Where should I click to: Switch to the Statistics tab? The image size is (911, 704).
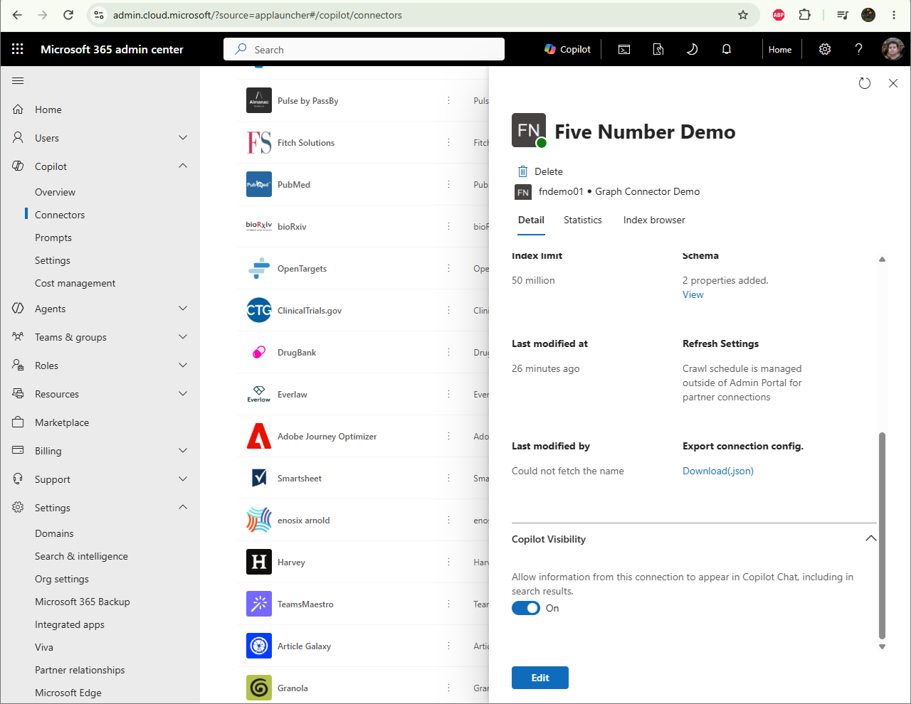click(x=583, y=220)
